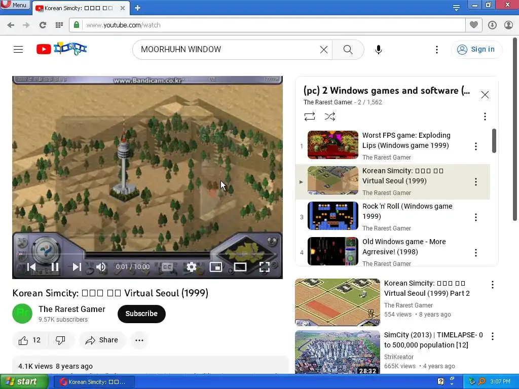Switch to miniplayer mode
Viewport: 519px width, 389px height.
tap(216, 267)
